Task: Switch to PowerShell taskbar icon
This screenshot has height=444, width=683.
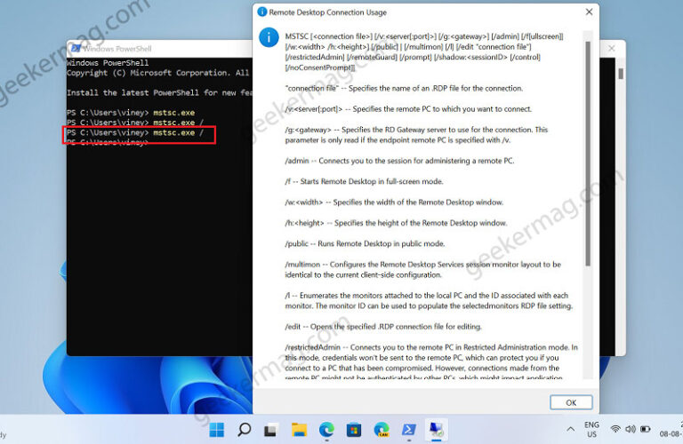Action: pyautogui.click(x=409, y=431)
